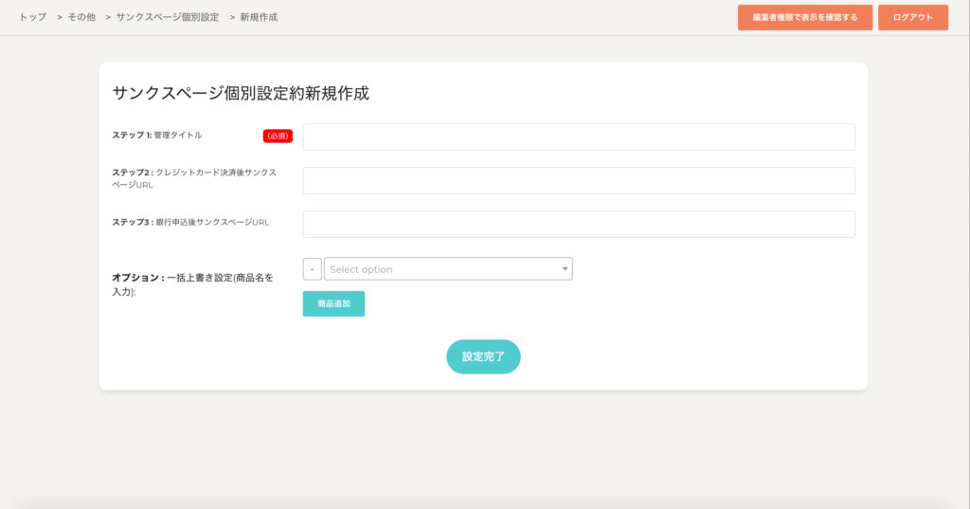The height and width of the screenshot is (509, 970).
Task: Click the トップ breadcrumb link
Action: 32,17
